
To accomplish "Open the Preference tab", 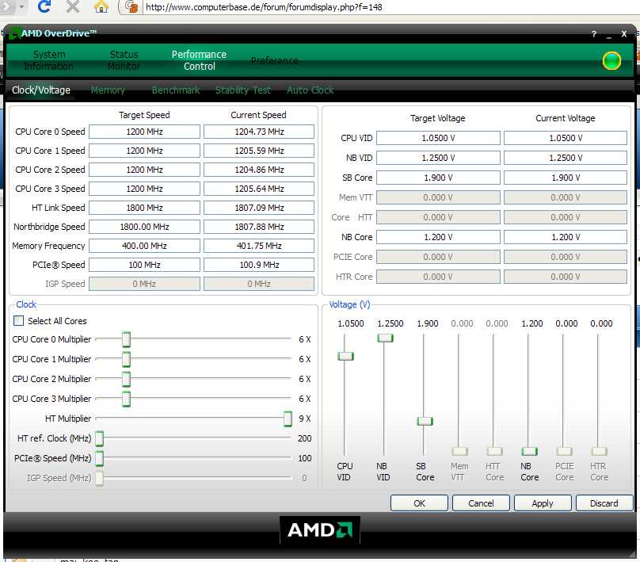I will pyautogui.click(x=274, y=61).
